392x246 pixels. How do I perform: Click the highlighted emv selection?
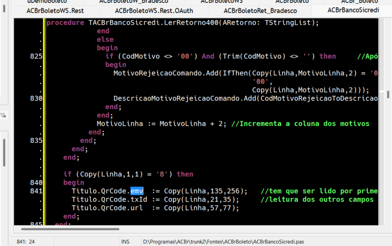(x=137, y=191)
